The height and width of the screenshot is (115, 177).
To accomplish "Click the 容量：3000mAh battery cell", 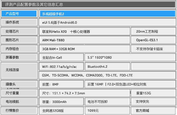I will click(61, 102).
